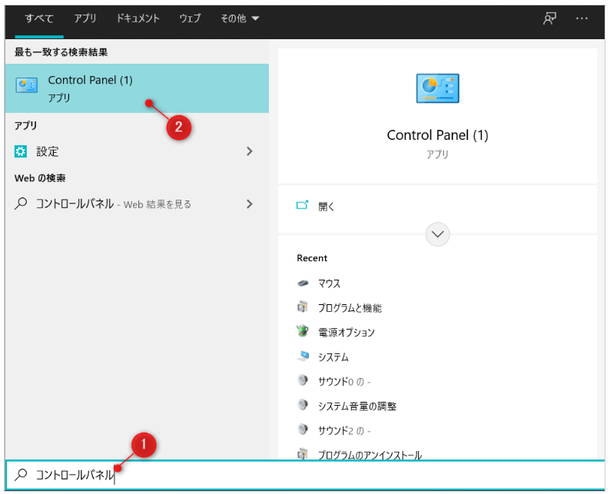This screenshot has height=494, width=610.
Task: Click the 電源オプション icon
Action: point(303,331)
